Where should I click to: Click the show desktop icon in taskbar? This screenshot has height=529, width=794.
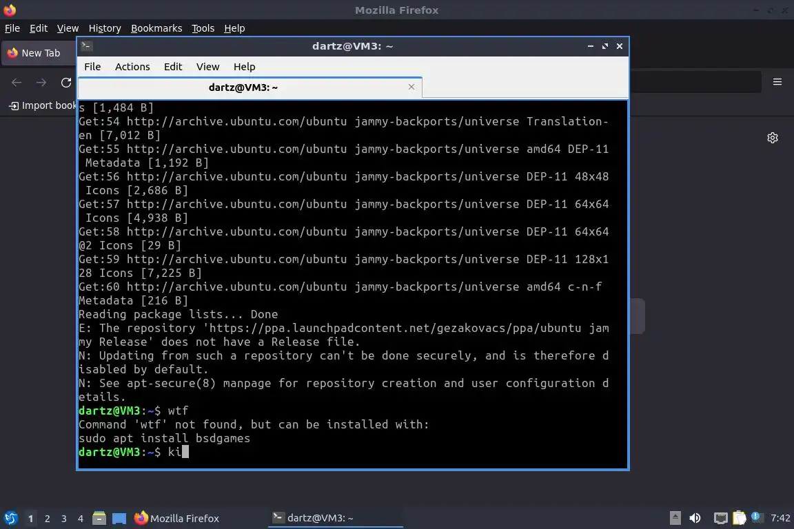click(x=119, y=518)
